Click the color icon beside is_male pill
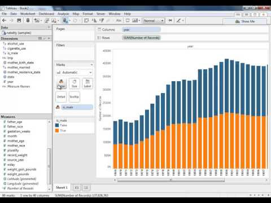Viewport: 271px width, 203px height. pyautogui.click(x=58, y=107)
